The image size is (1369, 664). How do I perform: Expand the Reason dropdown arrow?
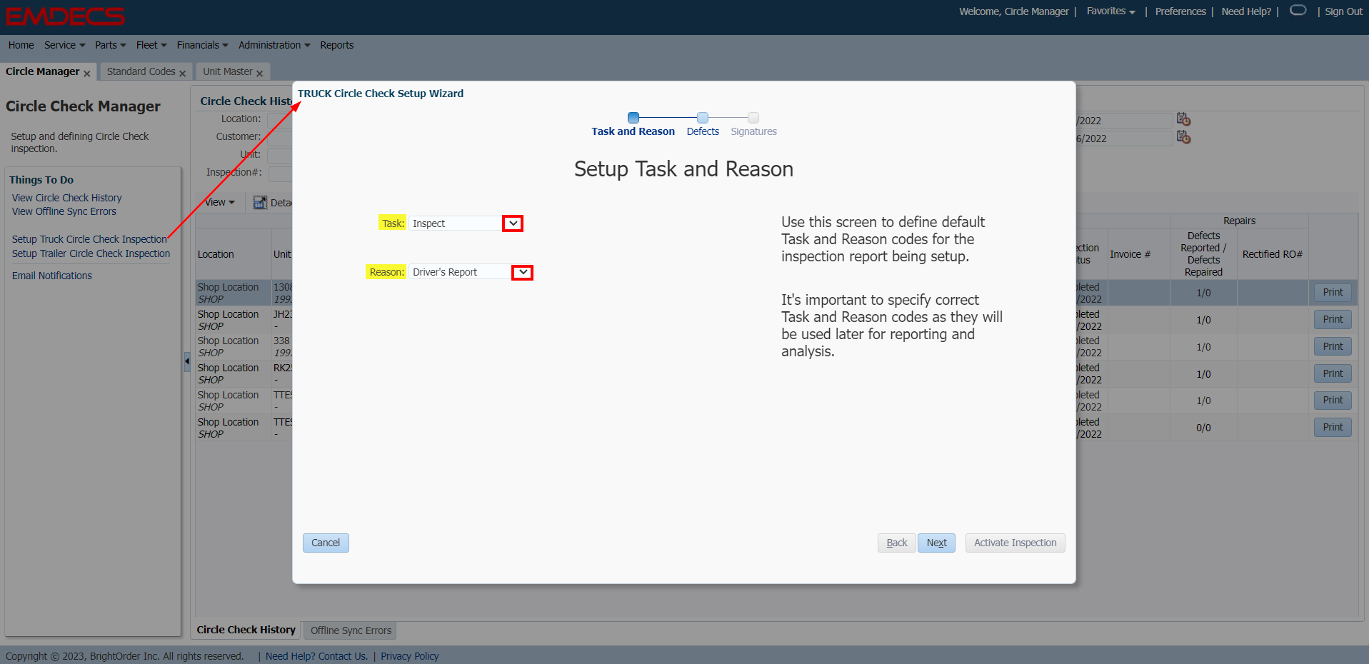pos(523,272)
